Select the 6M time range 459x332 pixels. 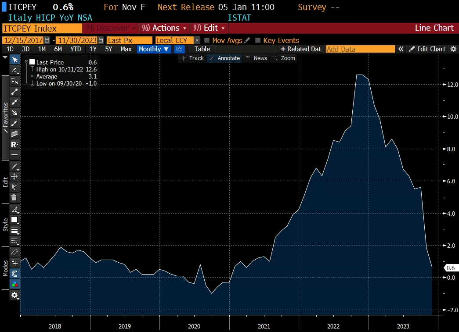pos(58,49)
